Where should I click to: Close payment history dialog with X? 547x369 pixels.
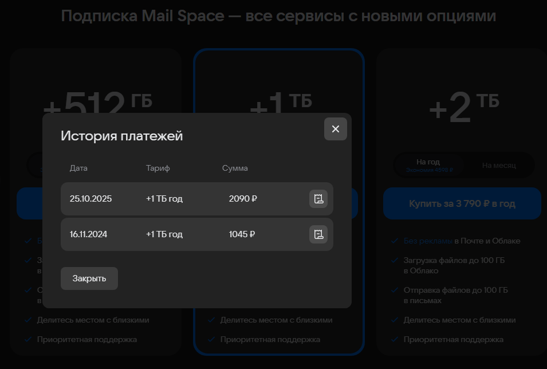point(335,129)
